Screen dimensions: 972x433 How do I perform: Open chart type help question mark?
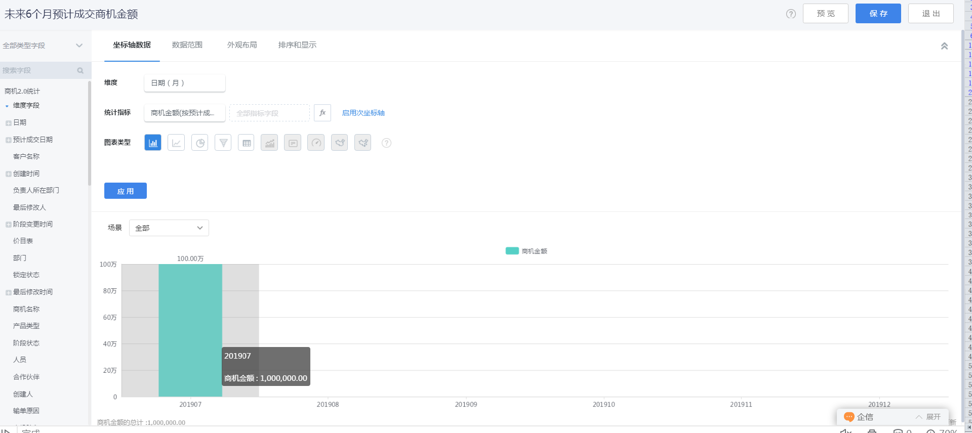pyautogui.click(x=386, y=143)
